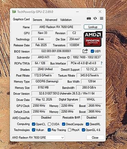Image resolution: width=127 pixels, height=149 pixels.
Task: Click the refresh icon in GPU-Z
Action: 95,18
